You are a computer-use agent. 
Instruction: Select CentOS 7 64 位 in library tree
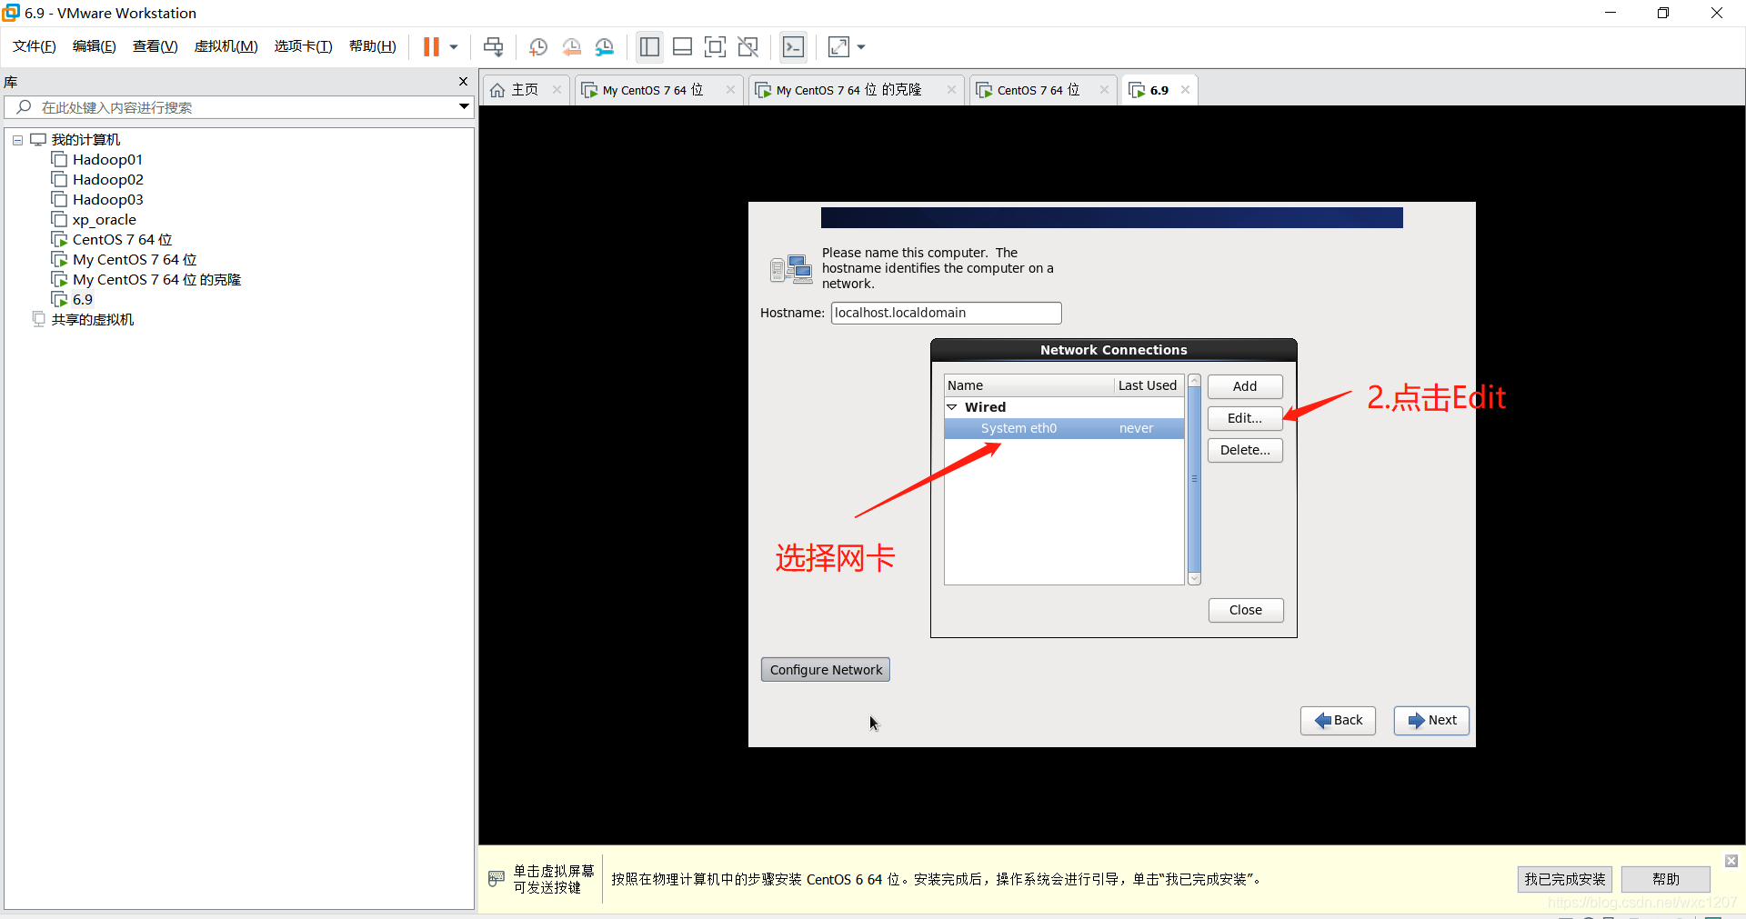[122, 240]
